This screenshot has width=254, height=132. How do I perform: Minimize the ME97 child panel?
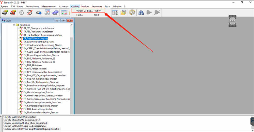[x=57, y=21]
